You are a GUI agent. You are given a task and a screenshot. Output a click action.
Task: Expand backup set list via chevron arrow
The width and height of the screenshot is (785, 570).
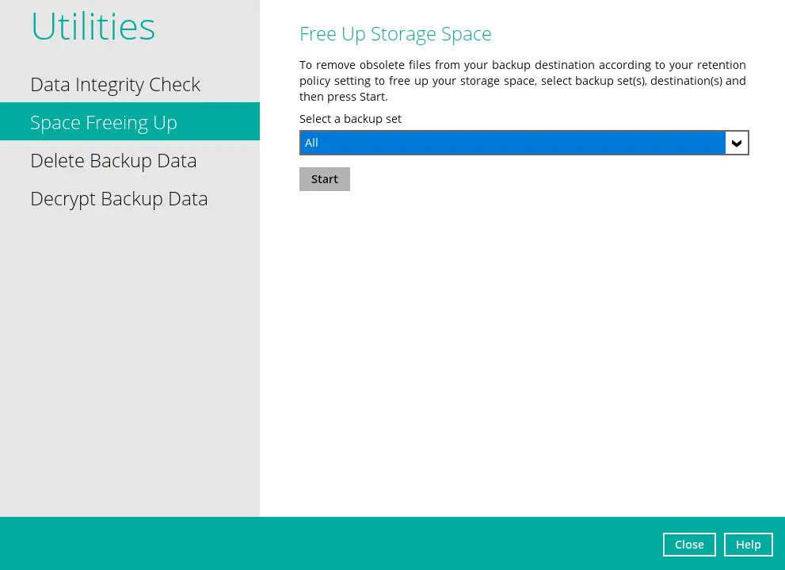737,143
